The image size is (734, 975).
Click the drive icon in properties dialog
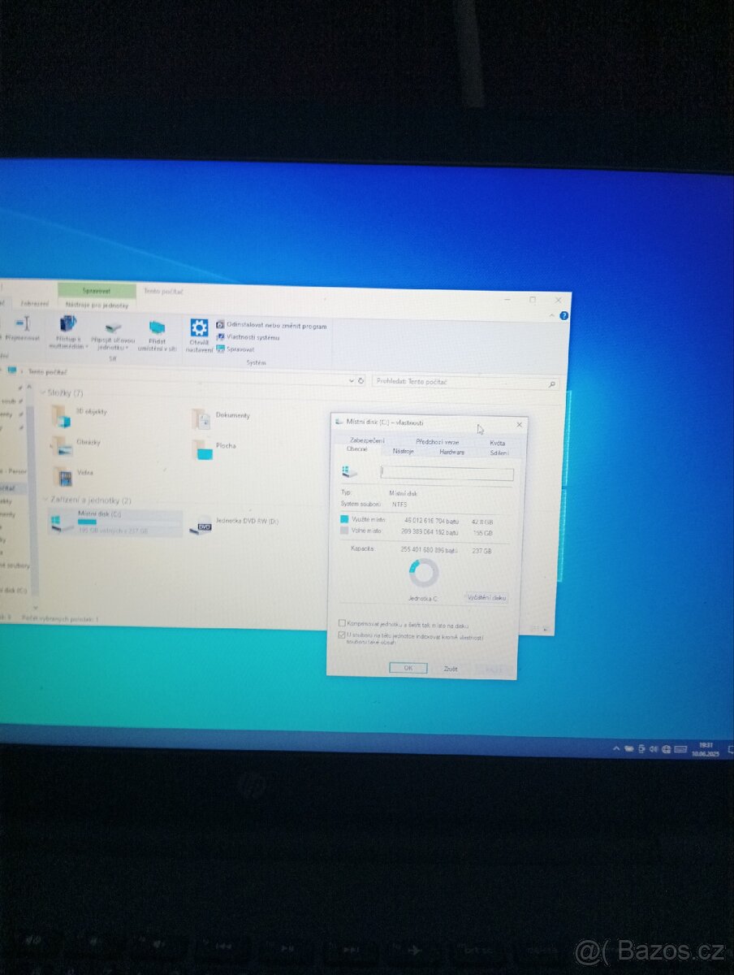[x=349, y=471]
